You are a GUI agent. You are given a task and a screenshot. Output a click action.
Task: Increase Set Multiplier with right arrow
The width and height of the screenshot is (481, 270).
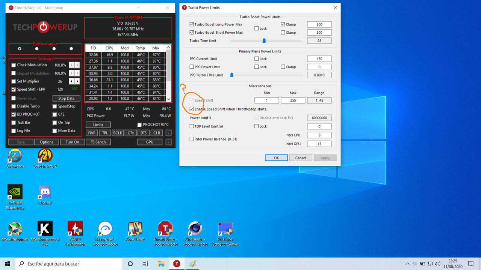(x=77, y=81)
